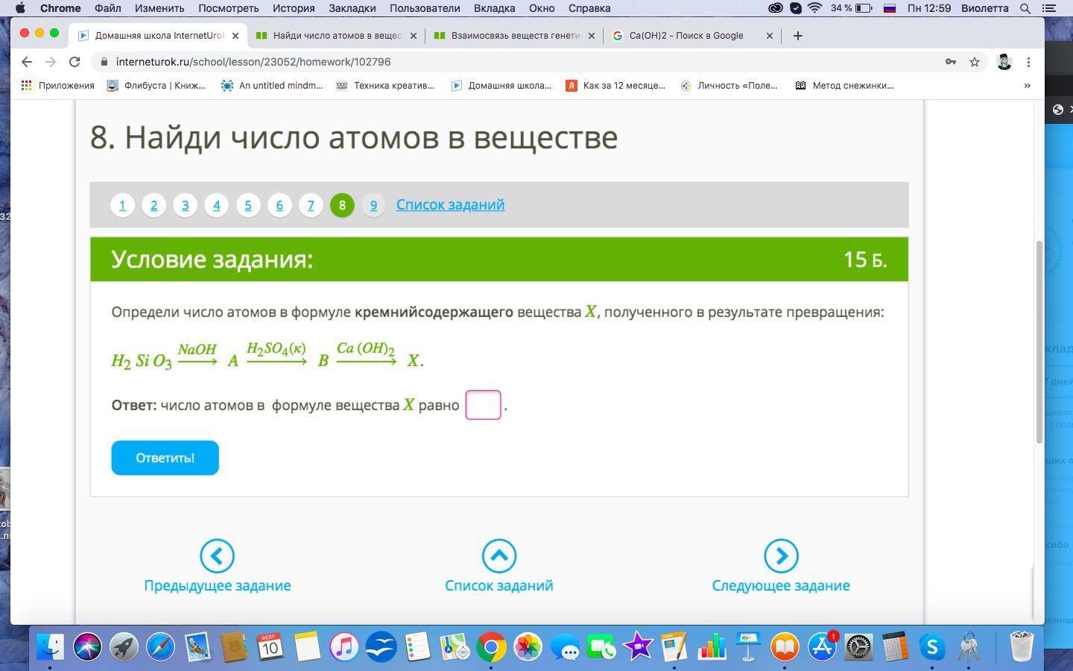Open Spotlight search in the menu bar
Viewport: 1073px width, 671px height.
(1025, 8)
